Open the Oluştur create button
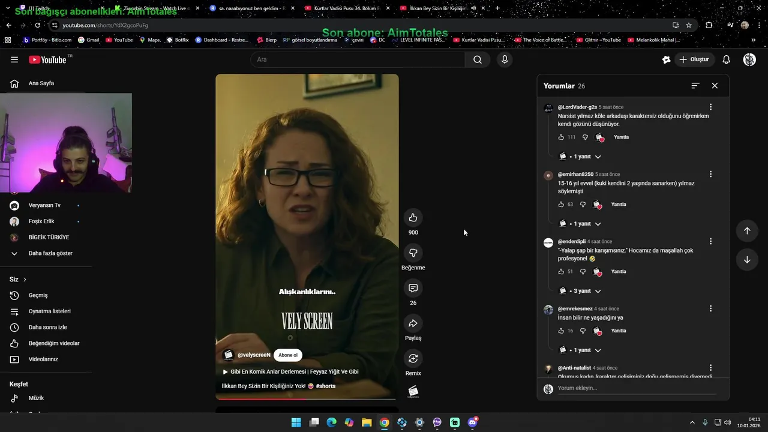768x432 pixels. click(694, 59)
